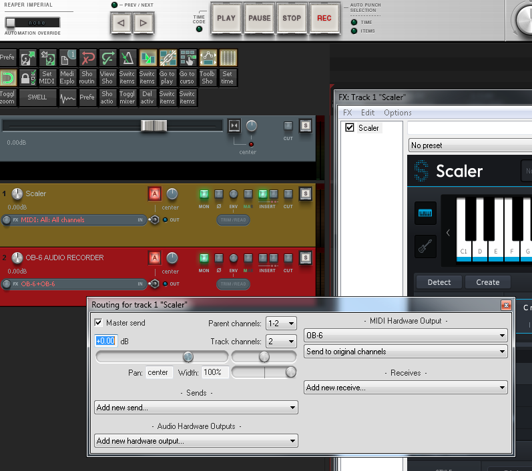Toggle auto punch TIME selection indicator
The height and width of the screenshot is (471, 532).
354,23
